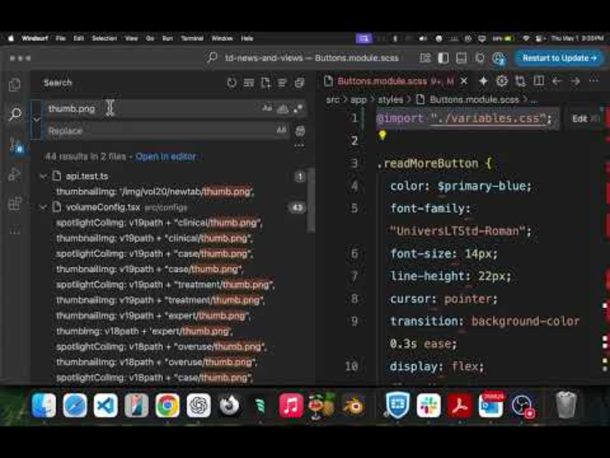610x458 pixels.
Task: Open the Terminal menu
Action: point(192,38)
